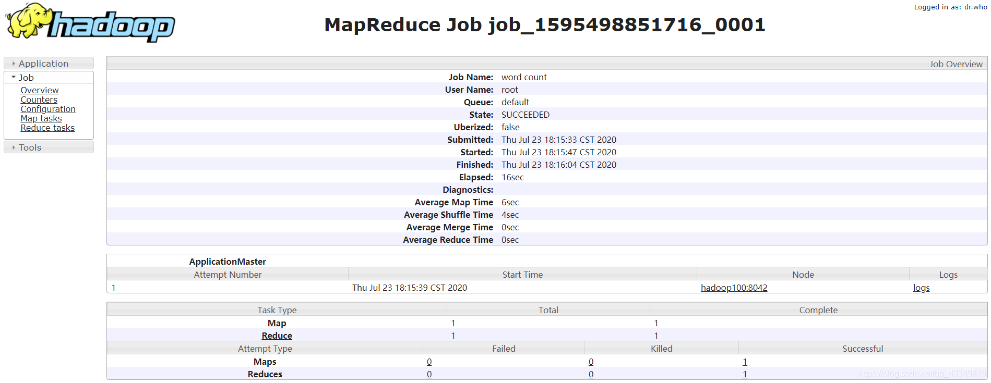Open the Map tasks sidebar link
This screenshot has width=991, height=383.
(41, 118)
